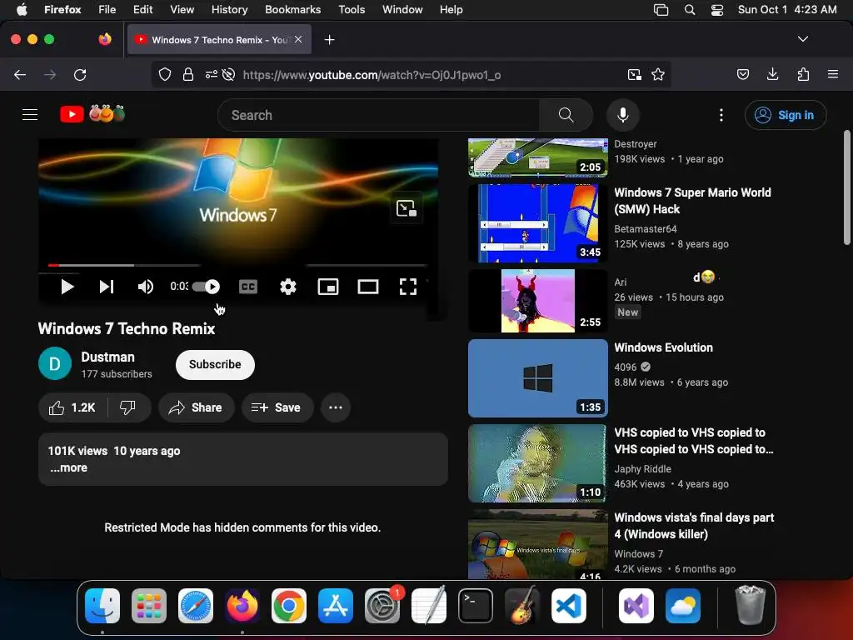This screenshot has width=853, height=640.
Task: Open Spotlight search in menu bar
Action: click(689, 10)
